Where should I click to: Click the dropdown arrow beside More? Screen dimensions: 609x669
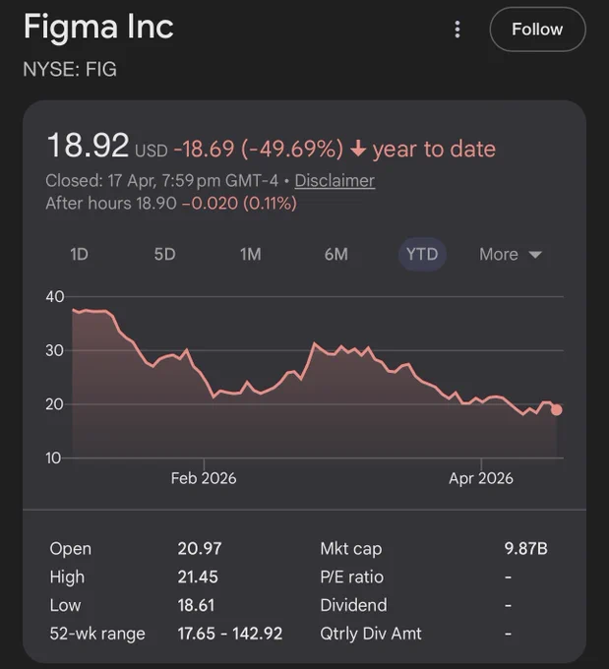tap(535, 255)
